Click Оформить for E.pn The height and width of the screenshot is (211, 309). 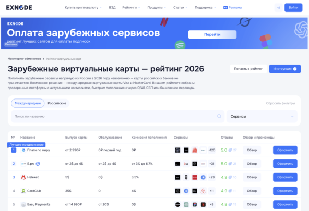(x=285, y=164)
